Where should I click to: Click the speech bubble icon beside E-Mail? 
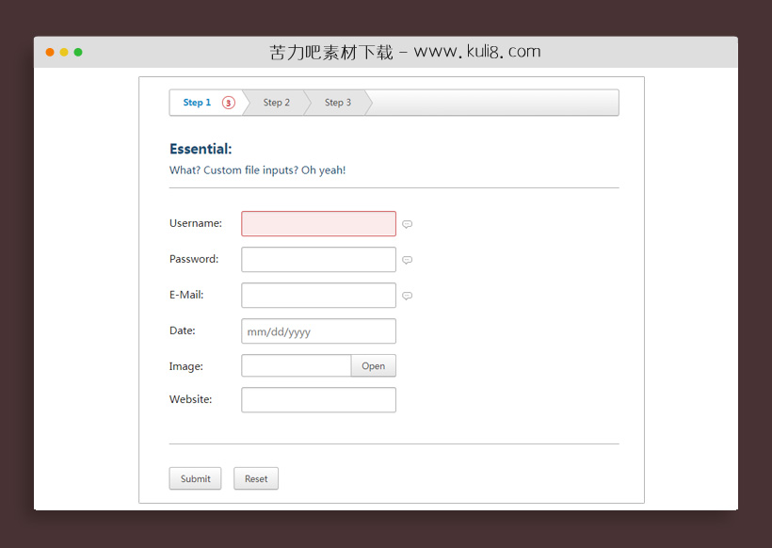407,296
